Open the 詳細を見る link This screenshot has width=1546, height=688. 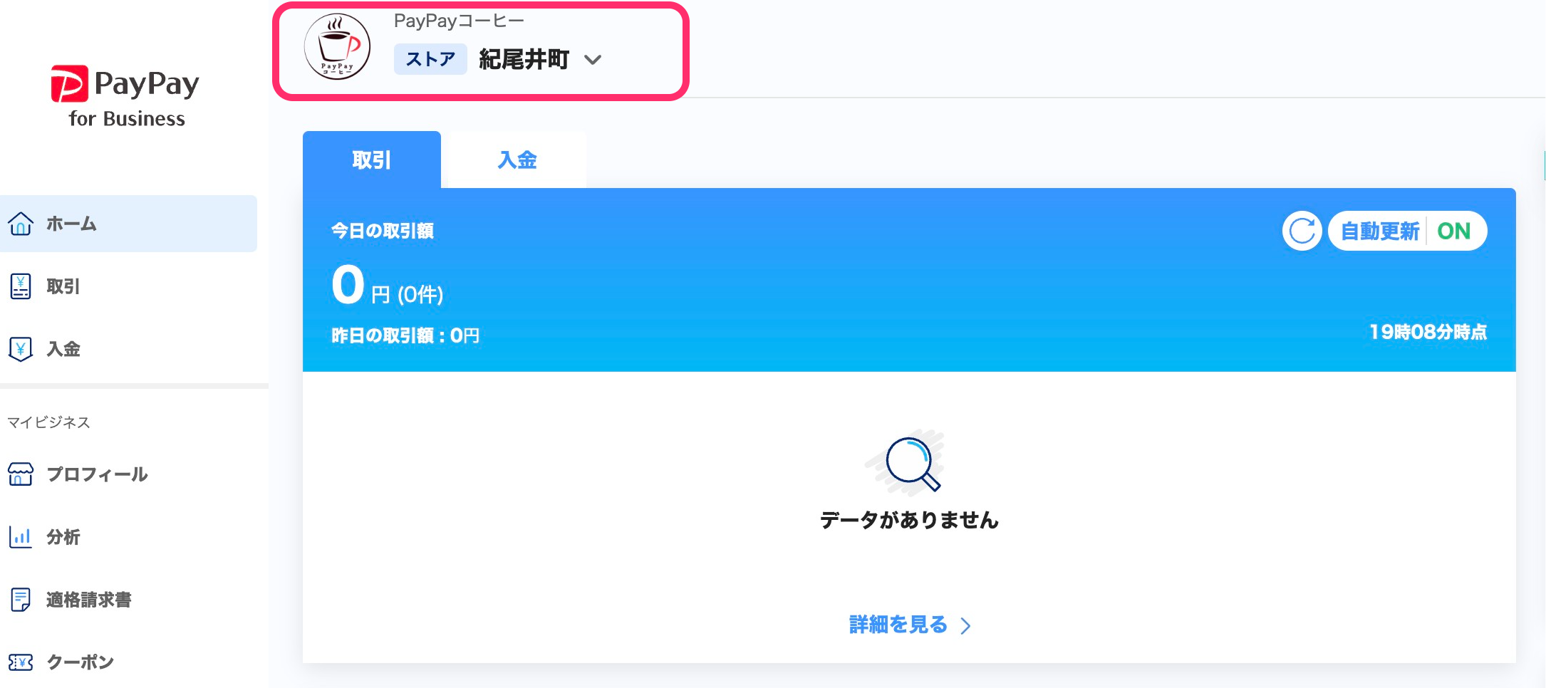[909, 625]
